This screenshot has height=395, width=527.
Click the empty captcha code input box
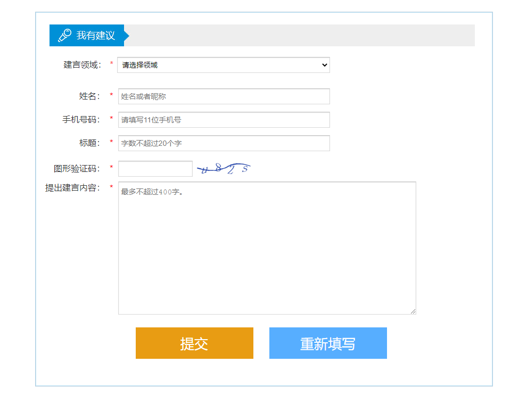point(155,169)
